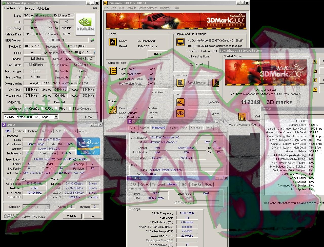Click the OK button in CPU-Z
This screenshot has height=247, width=324.
(92, 216)
